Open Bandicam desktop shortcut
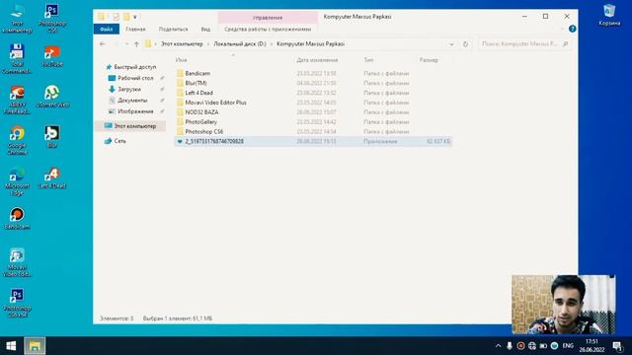The width and height of the screenshot is (632, 355). [17, 219]
